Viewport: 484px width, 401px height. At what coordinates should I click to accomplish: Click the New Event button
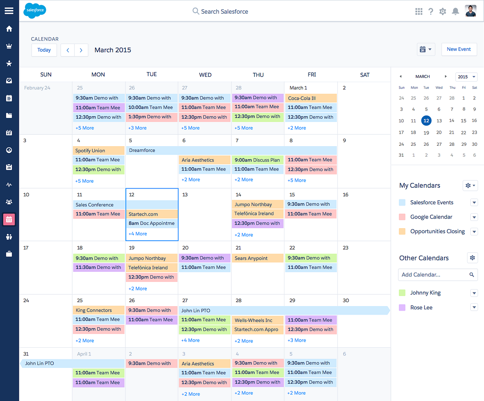459,49
